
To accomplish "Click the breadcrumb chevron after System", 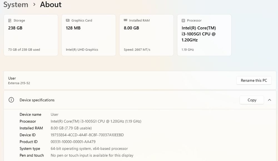I will point(34,5).
